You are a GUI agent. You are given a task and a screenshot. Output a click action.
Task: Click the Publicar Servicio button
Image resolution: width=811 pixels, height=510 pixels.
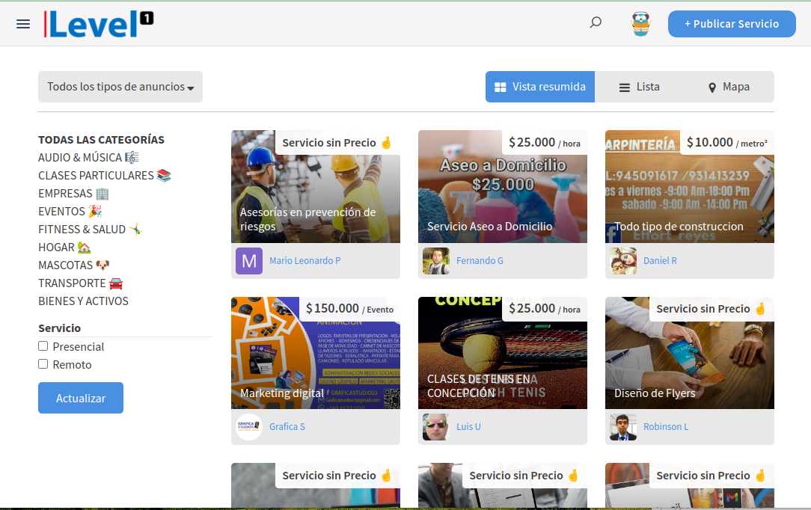pos(731,23)
